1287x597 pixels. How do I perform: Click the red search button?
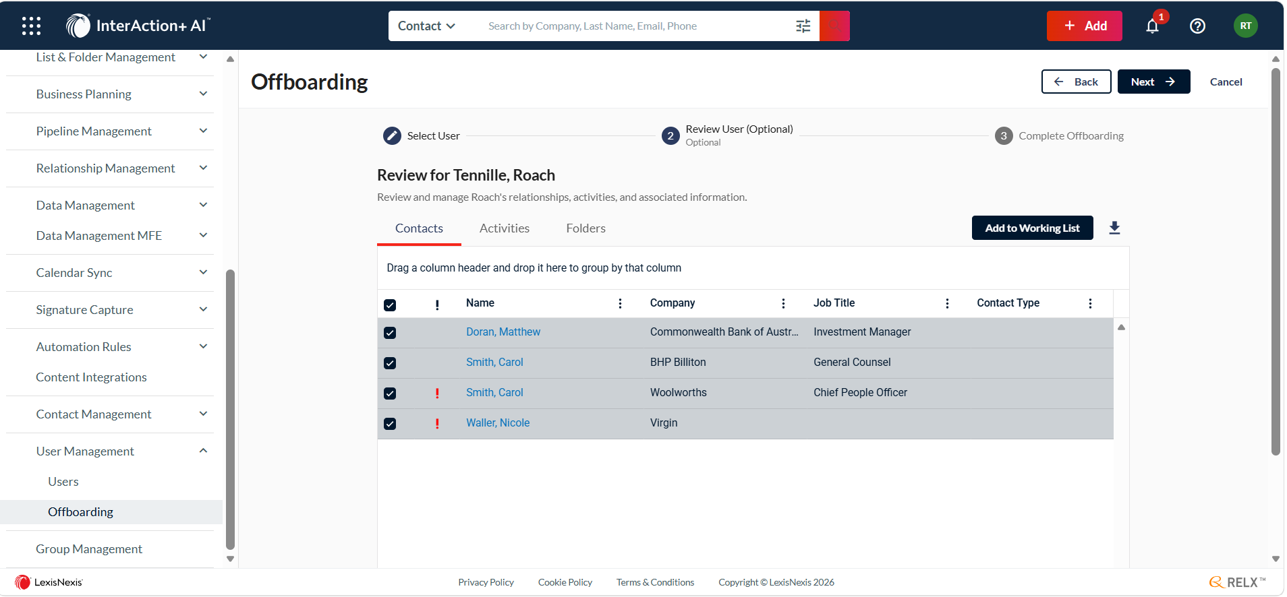pyautogui.click(x=834, y=26)
